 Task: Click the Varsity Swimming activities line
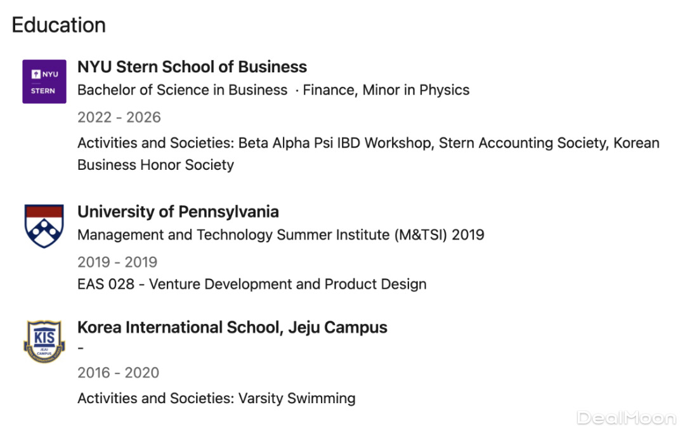pyautogui.click(x=216, y=399)
